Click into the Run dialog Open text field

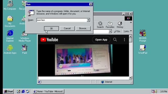tap(62, 20)
